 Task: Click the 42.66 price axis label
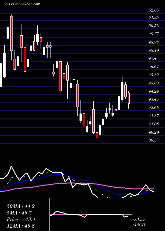click(x=154, y=107)
